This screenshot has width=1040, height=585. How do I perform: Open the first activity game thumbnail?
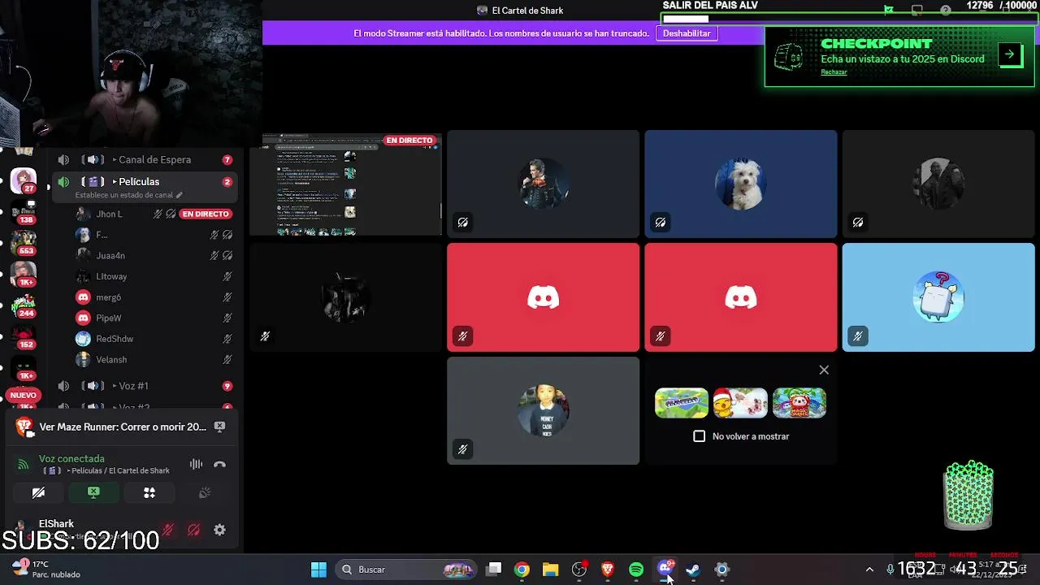tap(682, 403)
